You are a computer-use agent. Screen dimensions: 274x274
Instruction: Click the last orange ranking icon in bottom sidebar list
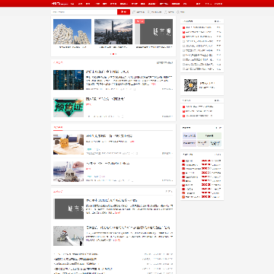point(183,197)
